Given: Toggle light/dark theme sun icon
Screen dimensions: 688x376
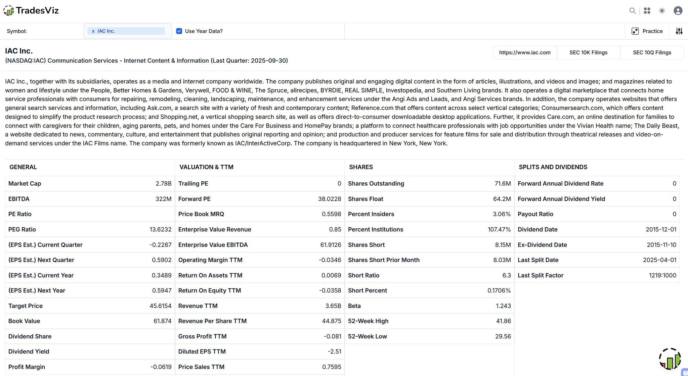Looking at the screenshot, I should (662, 11).
